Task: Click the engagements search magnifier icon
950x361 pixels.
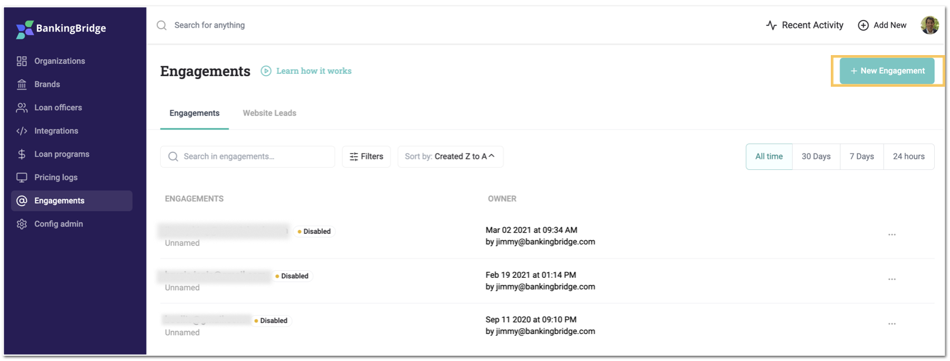Action: pyautogui.click(x=173, y=156)
